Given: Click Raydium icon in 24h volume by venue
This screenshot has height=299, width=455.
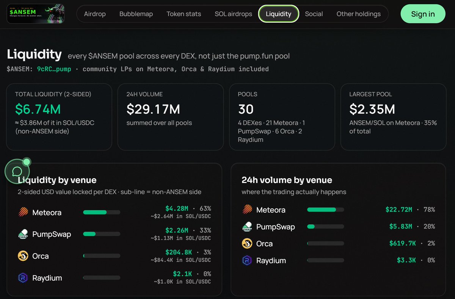Looking at the screenshot, I should (x=247, y=260).
